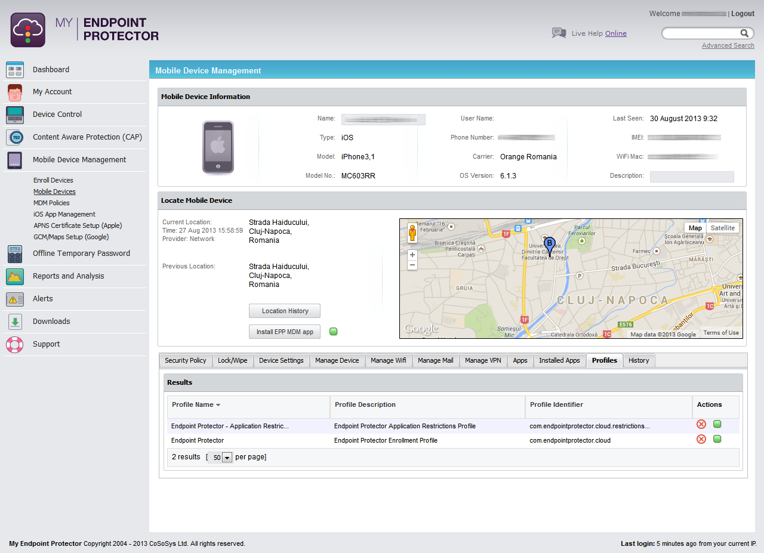Image resolution: width=764 pixels, height=553 pixels.
Task: Click the My Account face icon
Action: pyautogui.click(x=15, y=92)
